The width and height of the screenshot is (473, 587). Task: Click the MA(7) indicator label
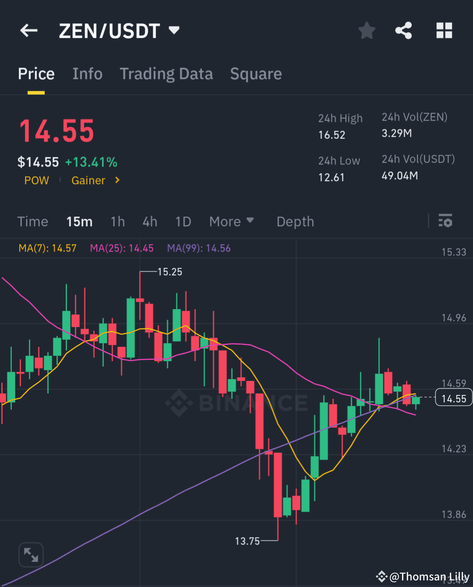47,248
